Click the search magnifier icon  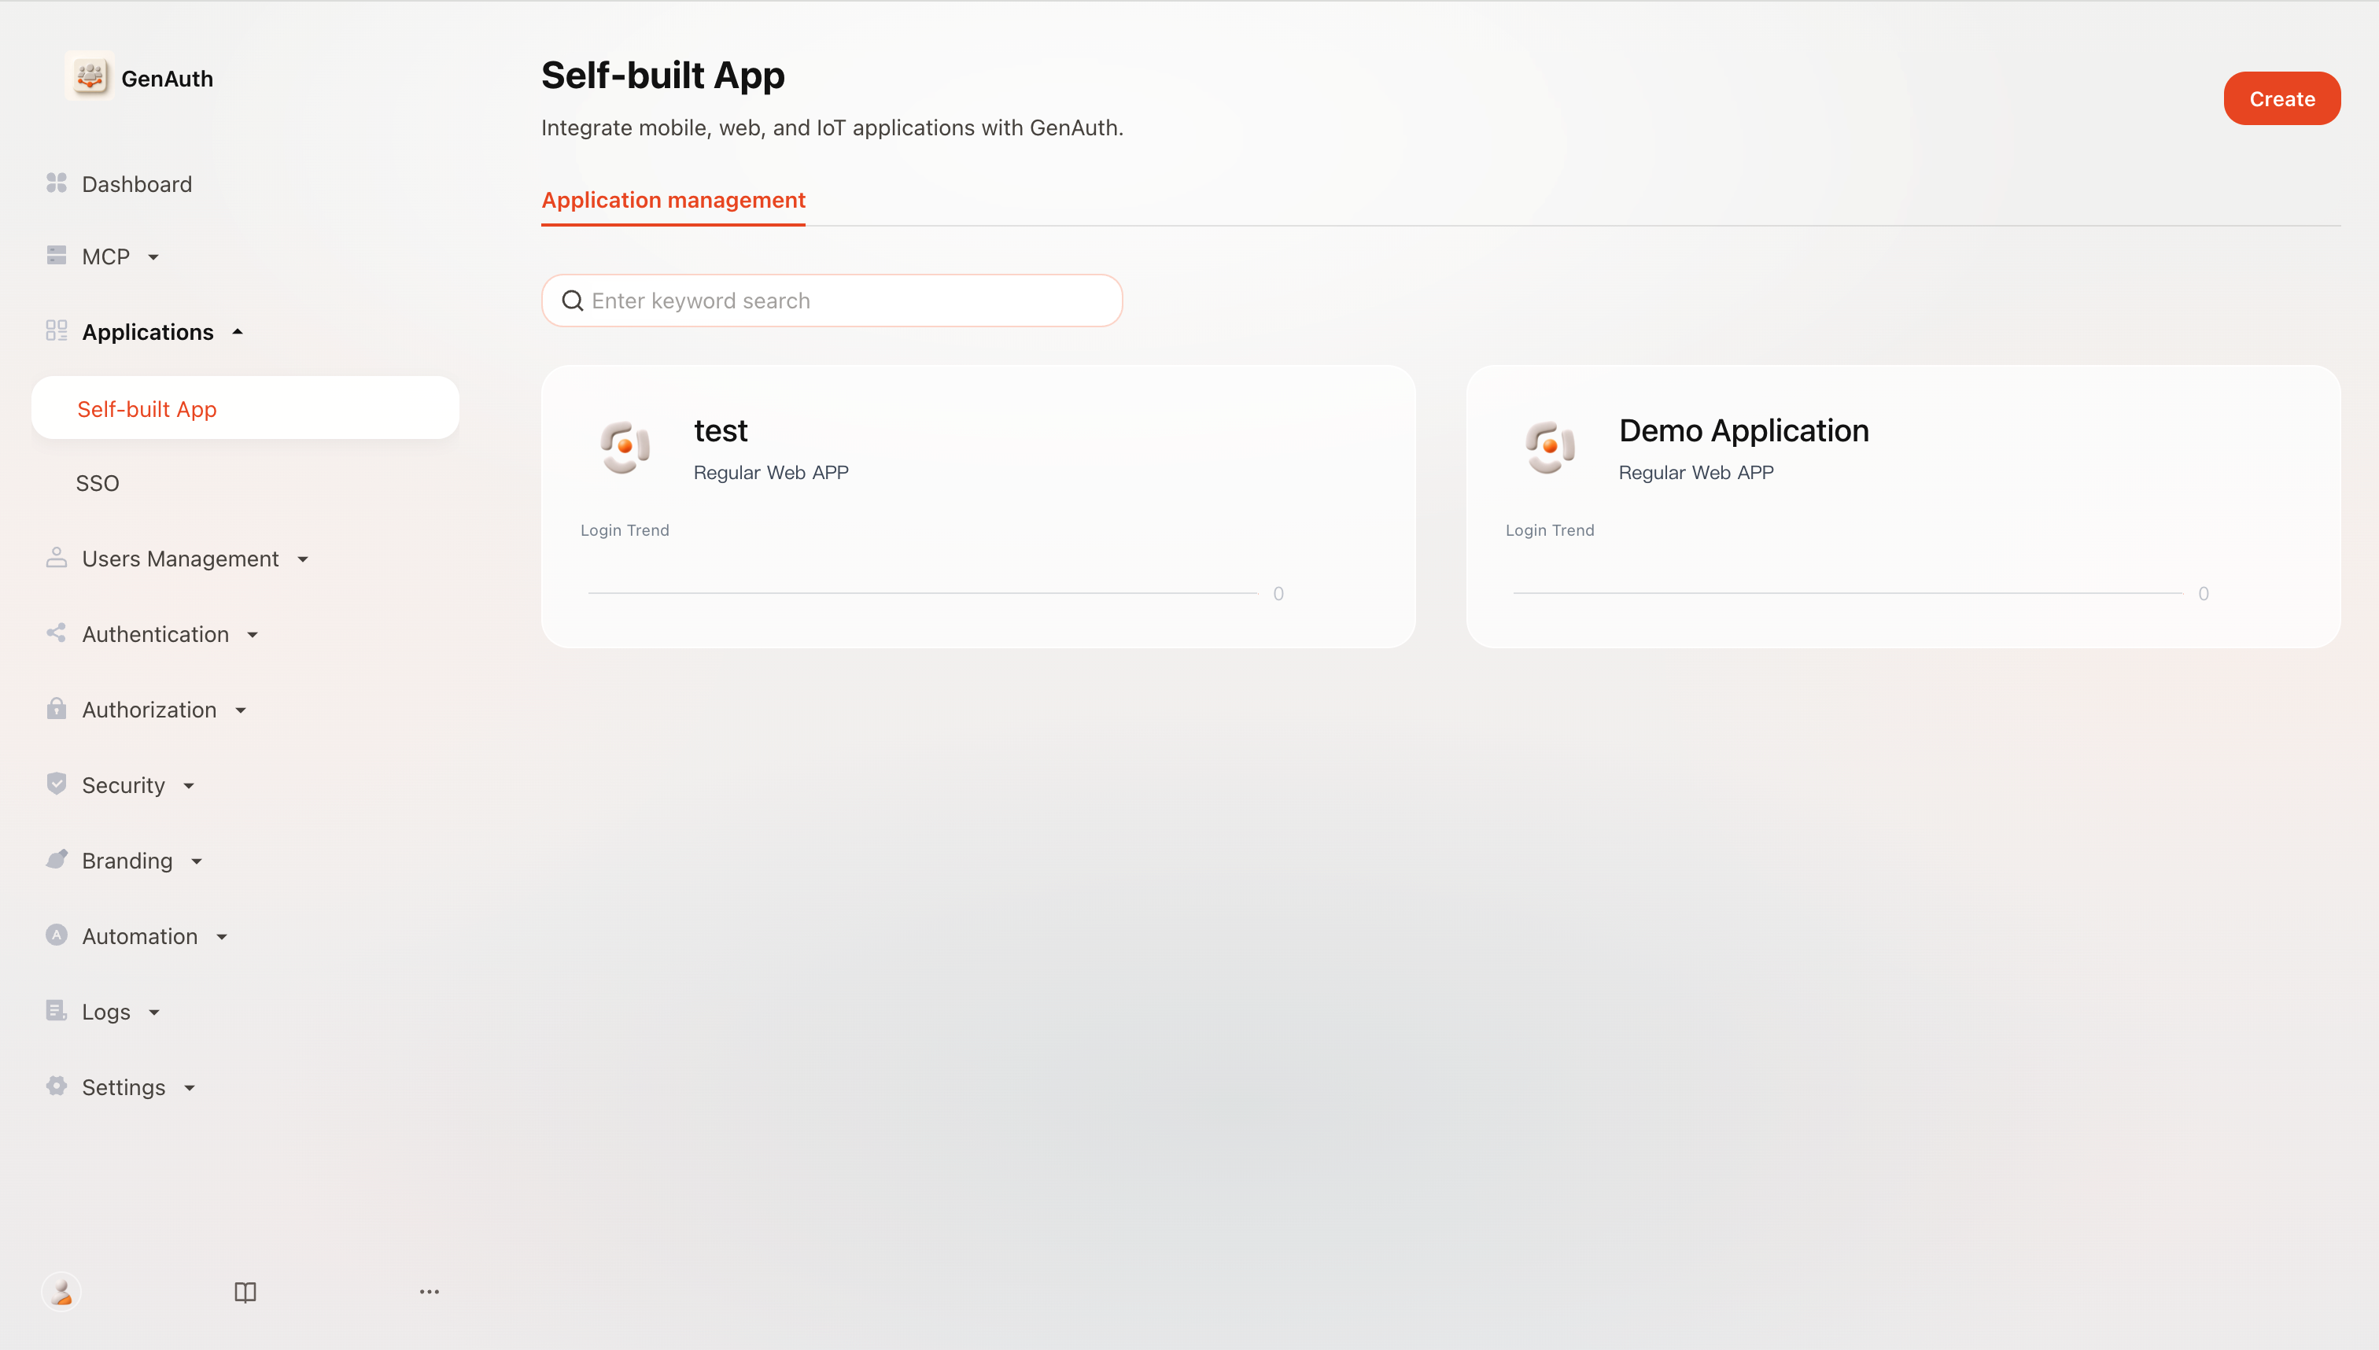point(573,301)
